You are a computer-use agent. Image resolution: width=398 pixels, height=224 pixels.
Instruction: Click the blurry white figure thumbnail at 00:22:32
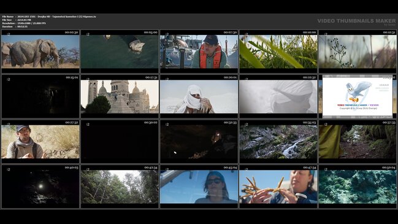click(278, 96)
